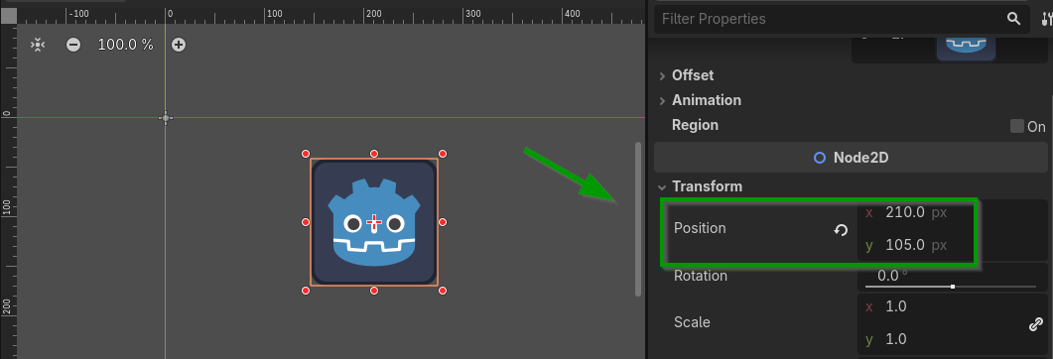Viewport: 1053px width, 359px height.
Task: Reset zoom via the 100.0 % label
Action: tap(125, 45)
